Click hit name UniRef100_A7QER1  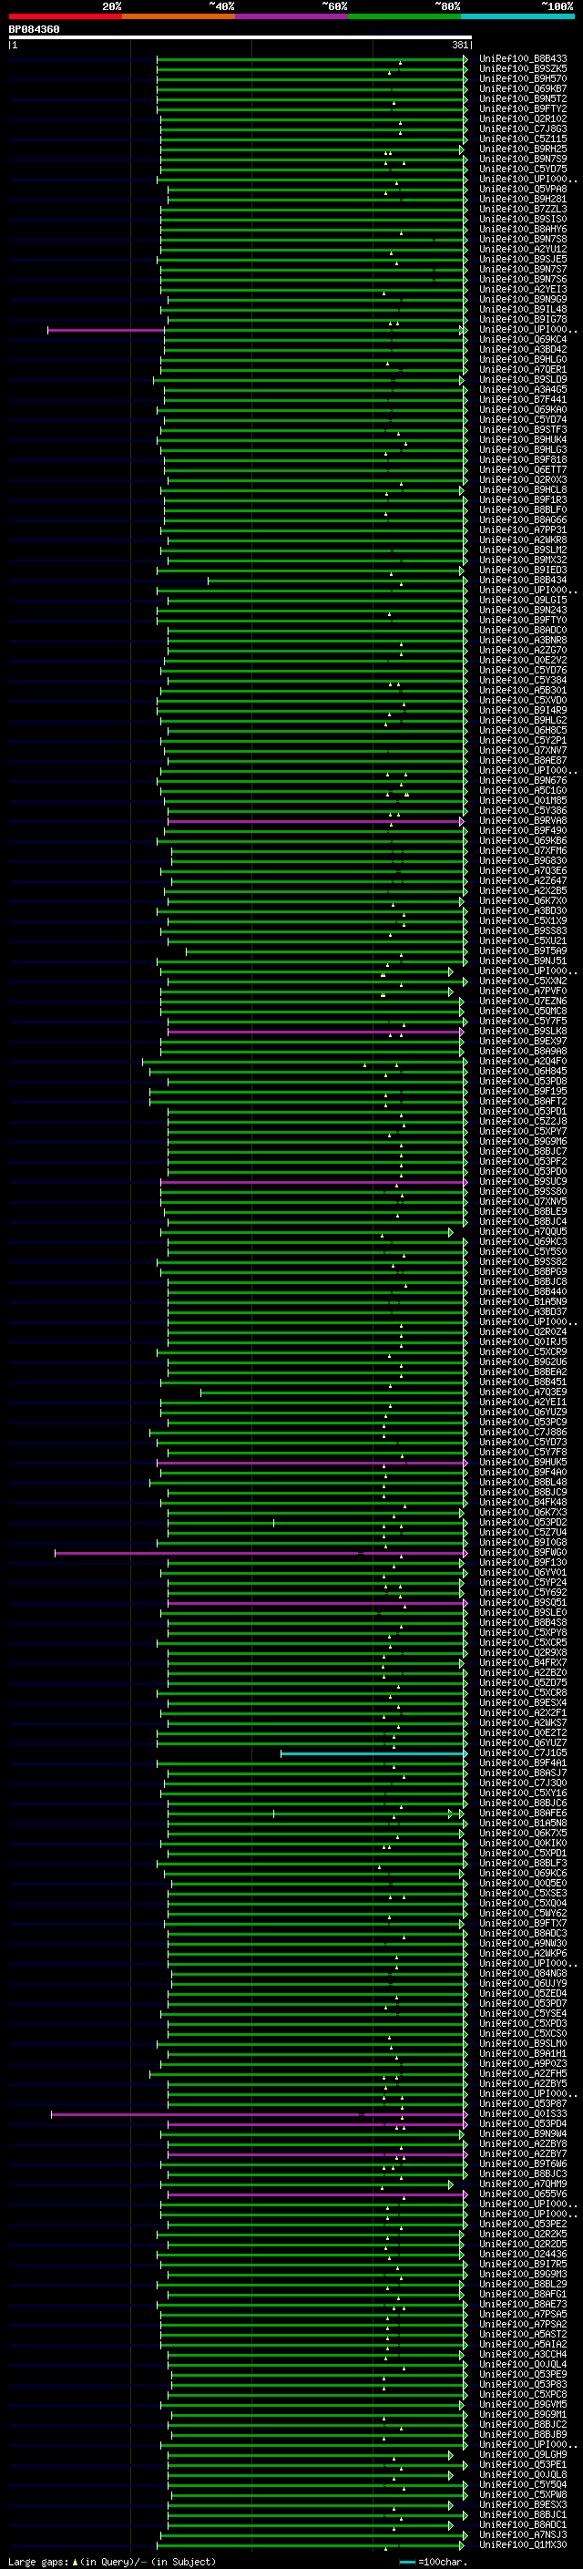point(523,370)
